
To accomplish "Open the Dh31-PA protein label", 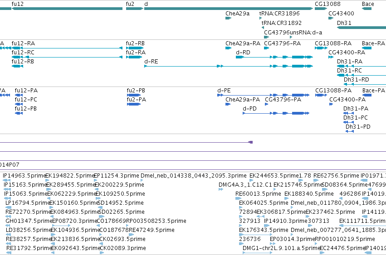I will 356,109.
